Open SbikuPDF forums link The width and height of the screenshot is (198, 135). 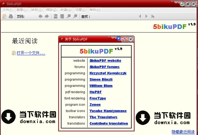tap(104, 67)
